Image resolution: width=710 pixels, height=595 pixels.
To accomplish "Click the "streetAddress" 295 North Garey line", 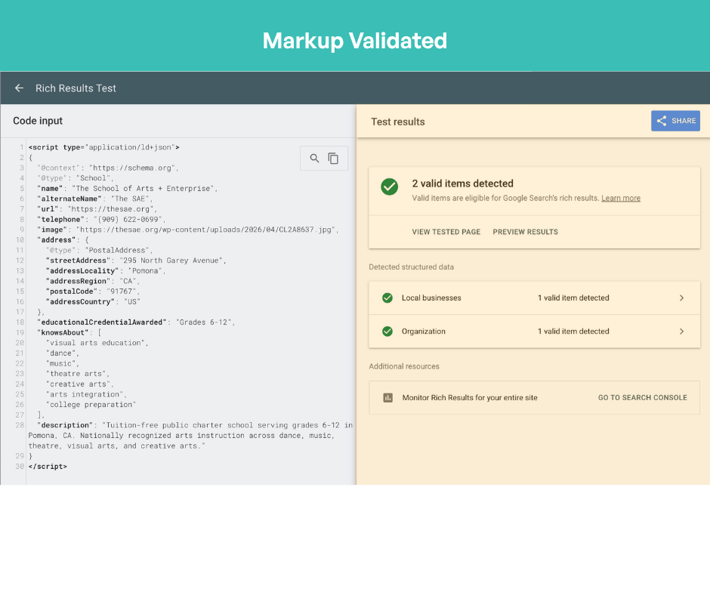I will [136, 261].
